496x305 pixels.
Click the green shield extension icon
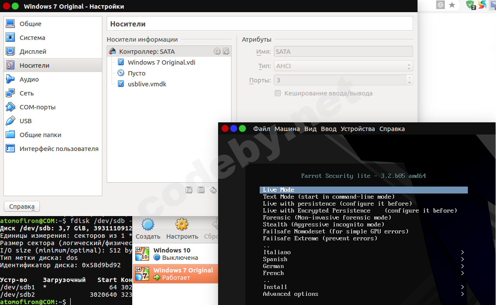tap(470, 5)
